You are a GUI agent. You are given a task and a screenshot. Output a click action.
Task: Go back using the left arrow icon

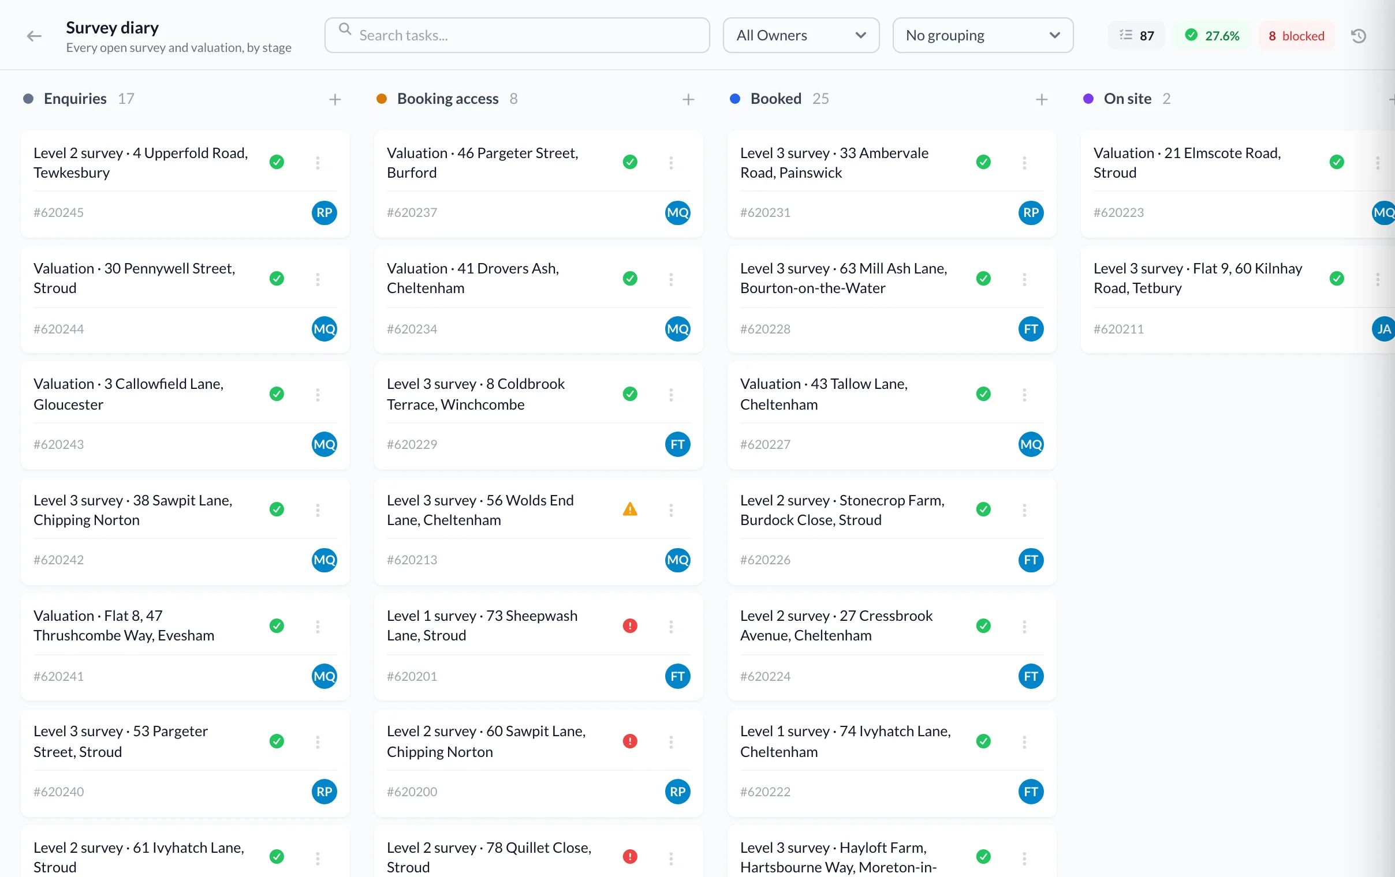[x=34, y=36]
